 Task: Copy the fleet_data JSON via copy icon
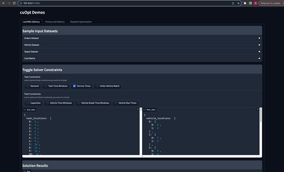[257, 110]
